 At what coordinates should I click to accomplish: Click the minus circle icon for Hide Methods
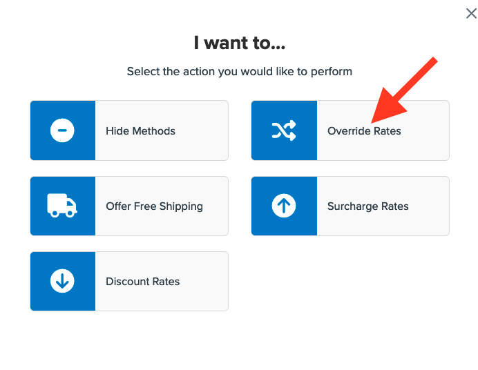(63, 130)
